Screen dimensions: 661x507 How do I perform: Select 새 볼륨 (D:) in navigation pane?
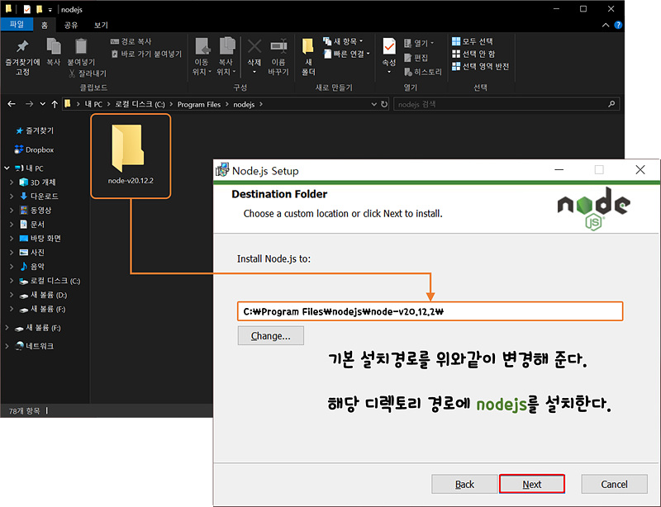click(x=44, y=295)
